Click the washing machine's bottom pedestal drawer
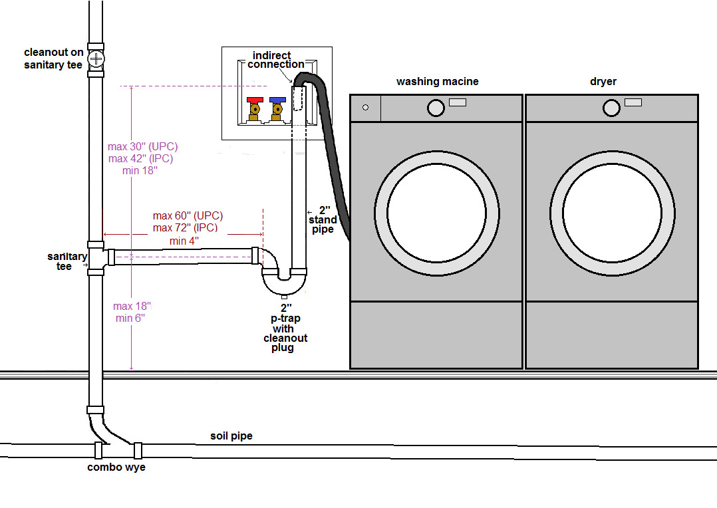Viewport: 717px width, 508px height. 436,334
